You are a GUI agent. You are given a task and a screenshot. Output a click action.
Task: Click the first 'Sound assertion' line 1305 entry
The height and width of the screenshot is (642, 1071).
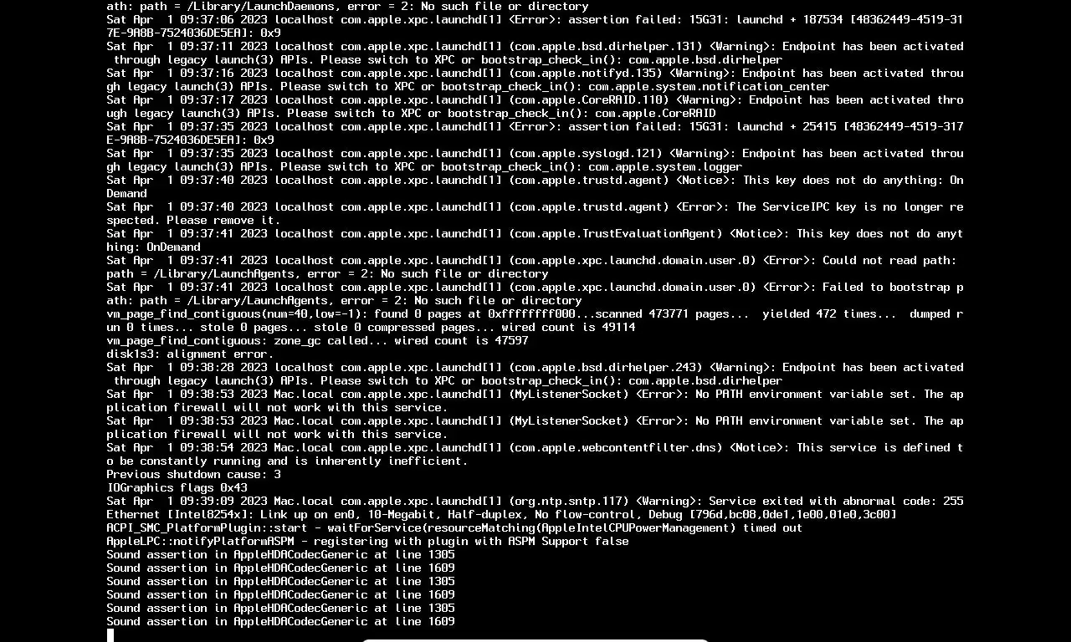click(x=280, y=555)
